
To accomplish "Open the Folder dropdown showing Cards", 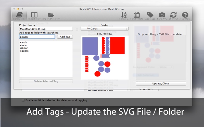I will (105, 29).
